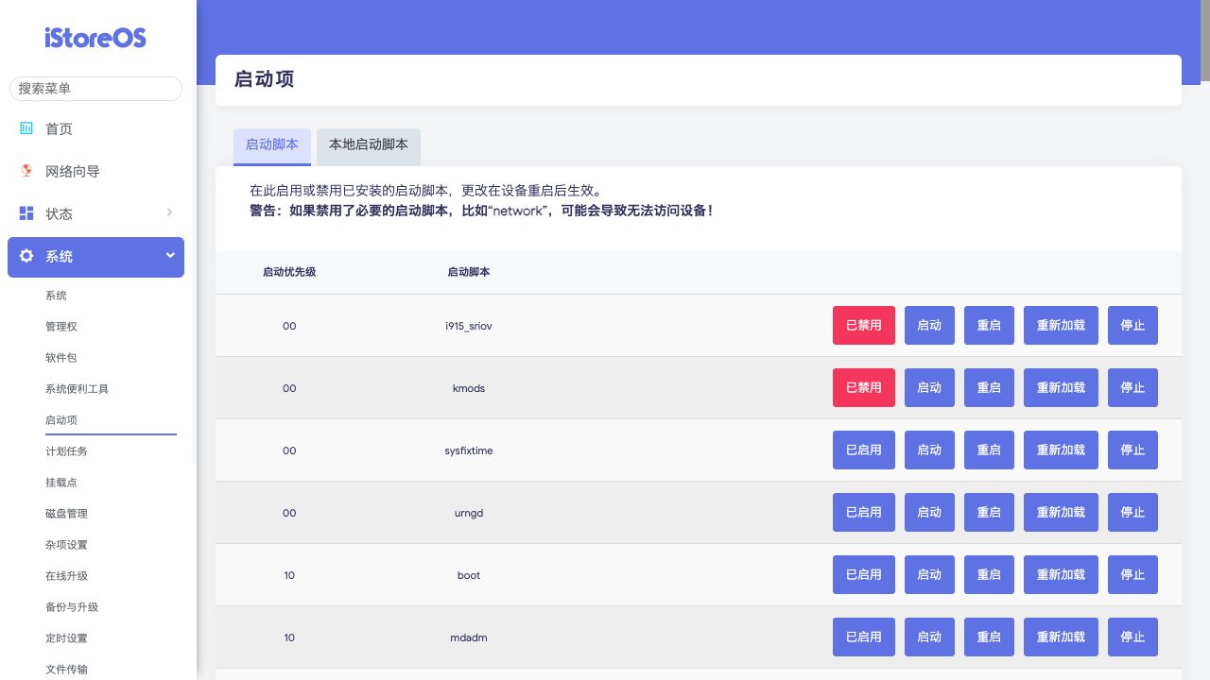Viewport: 1210px width, 680px height.
Task: Click the Status grid icon
Action: point(26,213)
